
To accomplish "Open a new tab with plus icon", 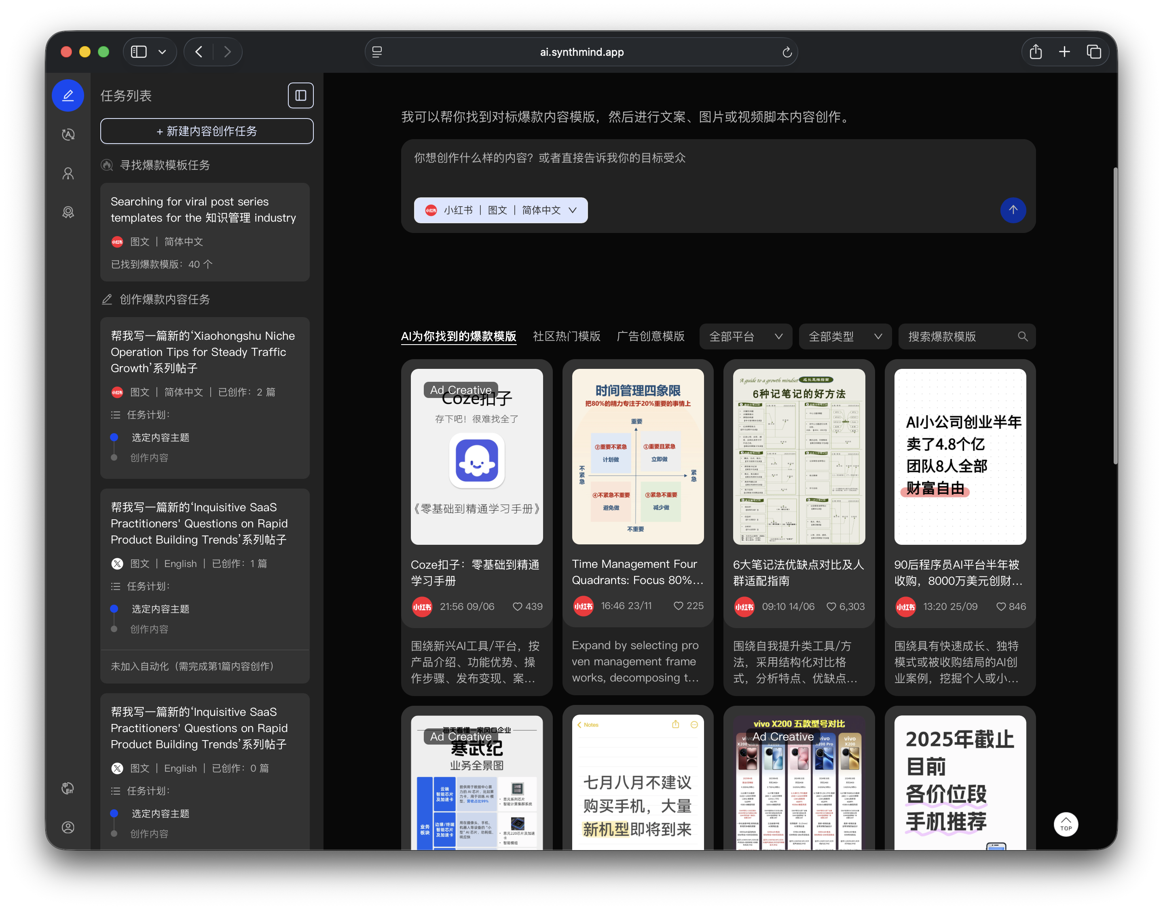I will pos(1064,52).
